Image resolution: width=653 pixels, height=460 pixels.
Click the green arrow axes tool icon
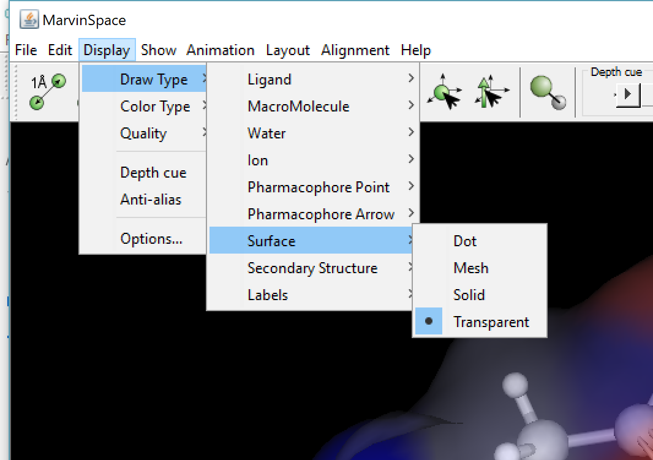click(x=493, y=94)
